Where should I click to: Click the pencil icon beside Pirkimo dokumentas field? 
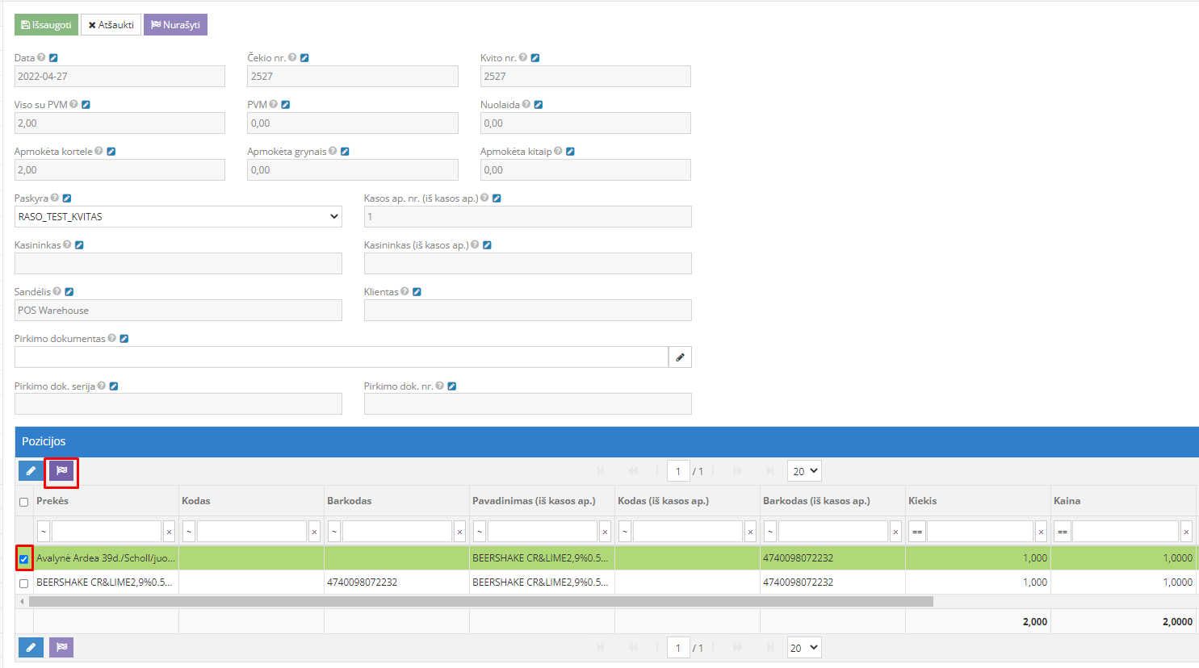click(680, 357)
